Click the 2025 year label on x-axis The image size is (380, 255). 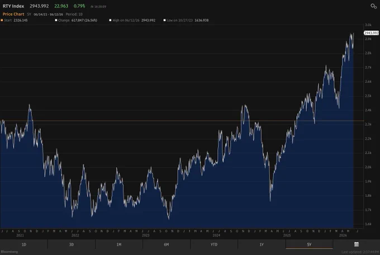coord(287,235)
